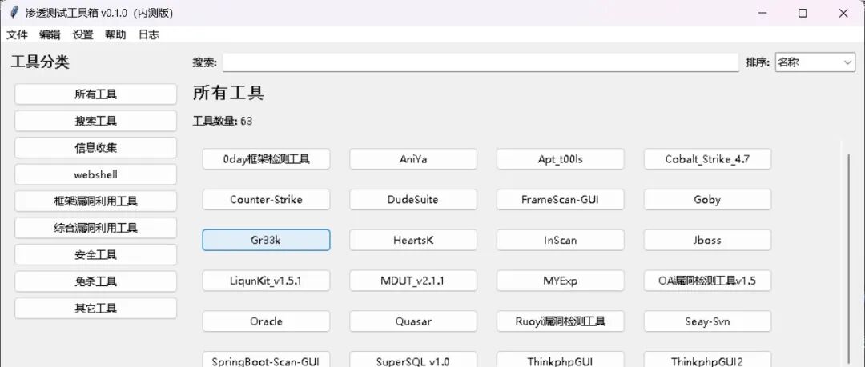Launch the Oracle tool
This screenshot has height=367, width=865.
click(x=267, y=321)
